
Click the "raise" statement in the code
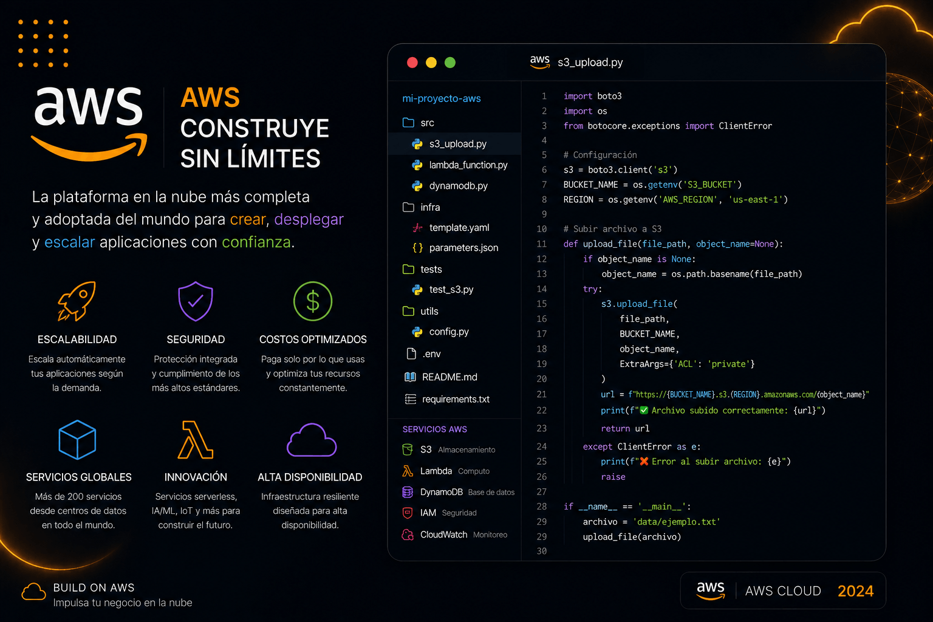point(613,477)
